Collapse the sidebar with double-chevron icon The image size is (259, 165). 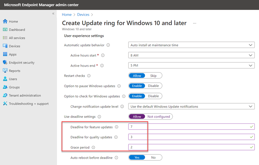(53, 14)
